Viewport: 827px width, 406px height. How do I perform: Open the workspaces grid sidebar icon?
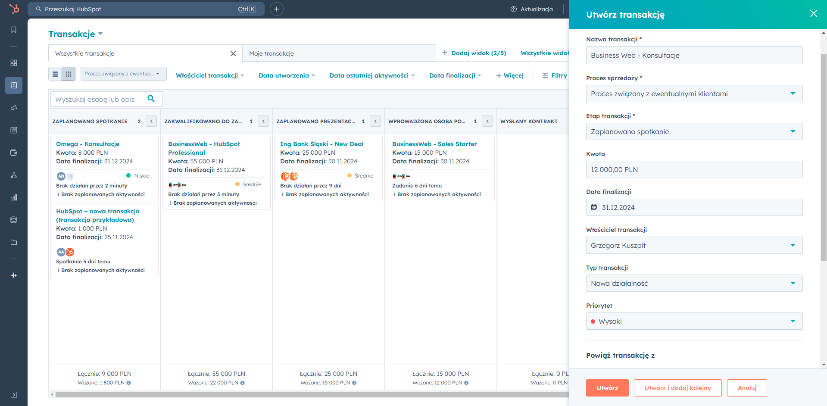(14, 63)
